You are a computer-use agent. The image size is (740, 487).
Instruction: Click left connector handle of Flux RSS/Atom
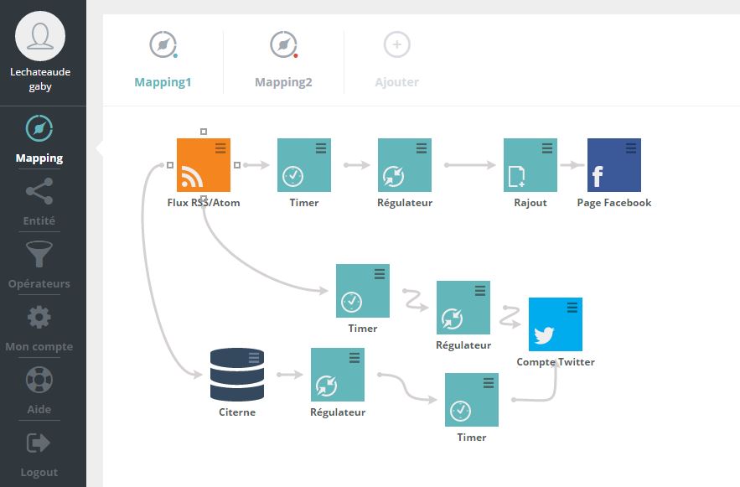point(170,164)
